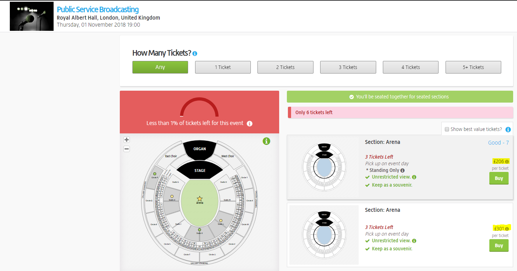Viewport: 517px width, 271px height.
Task: Click the Standing Only info icon
Action: (x=402, y=171)
